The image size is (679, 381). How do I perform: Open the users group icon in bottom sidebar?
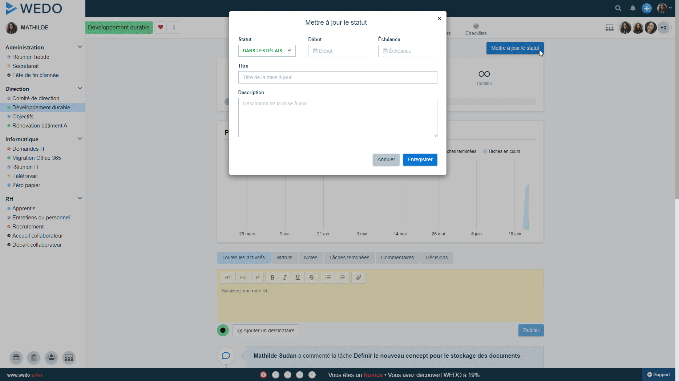pyautogui.click(x=51, y=358)
